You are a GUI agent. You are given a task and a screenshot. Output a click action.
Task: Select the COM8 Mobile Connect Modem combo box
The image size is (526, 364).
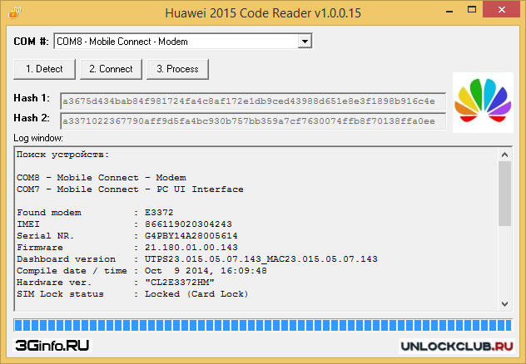(x=183, y=42)
